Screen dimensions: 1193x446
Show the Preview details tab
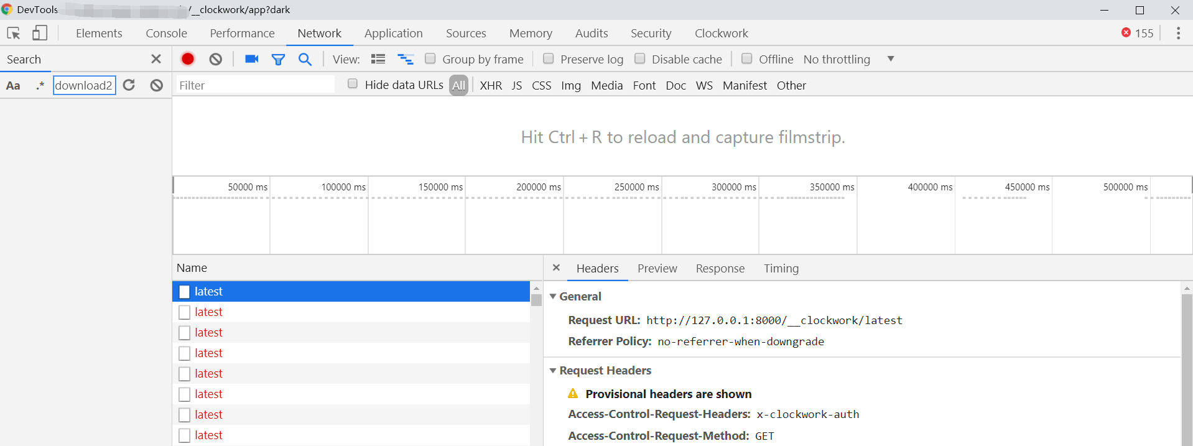[657, 268]
